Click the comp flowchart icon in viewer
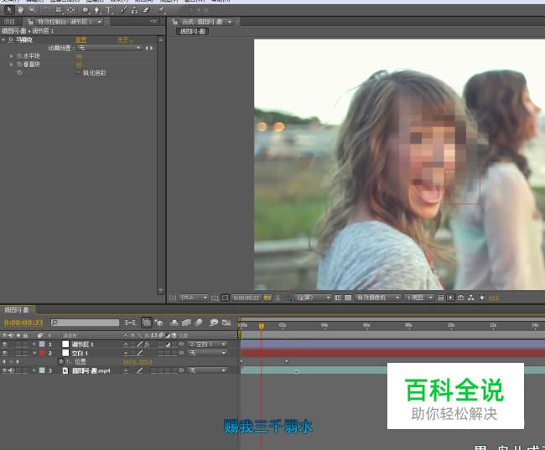The image size is (545, 450). (471, 297)
